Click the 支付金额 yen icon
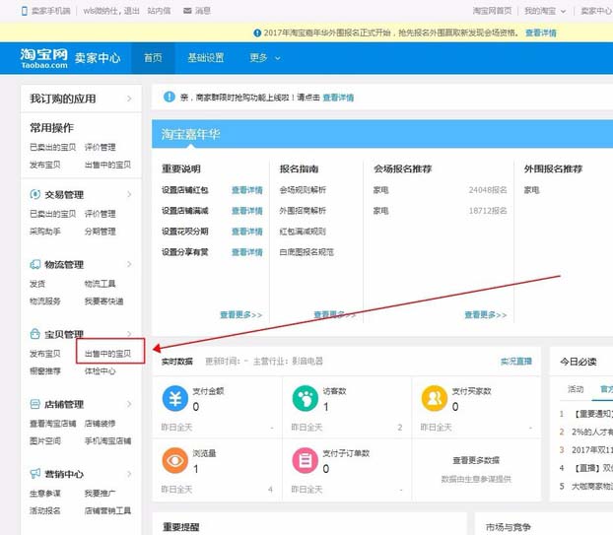The image size is (613, 535). (x=175, y=398)
